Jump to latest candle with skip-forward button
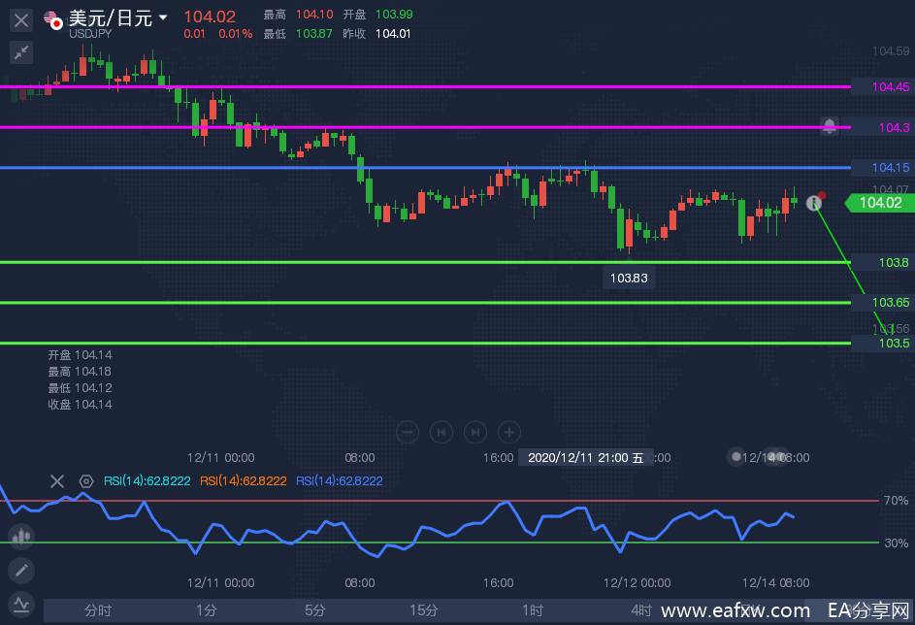This screenshot has height=625, width=915. [475, 432]
